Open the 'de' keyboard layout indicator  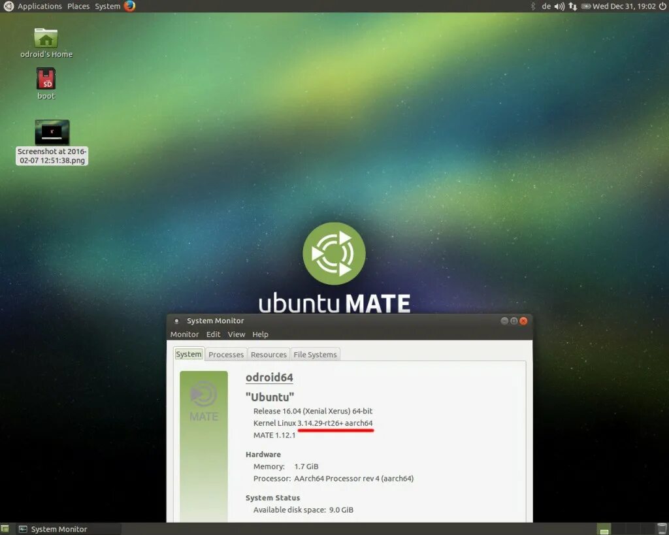[x=546, y=6]
